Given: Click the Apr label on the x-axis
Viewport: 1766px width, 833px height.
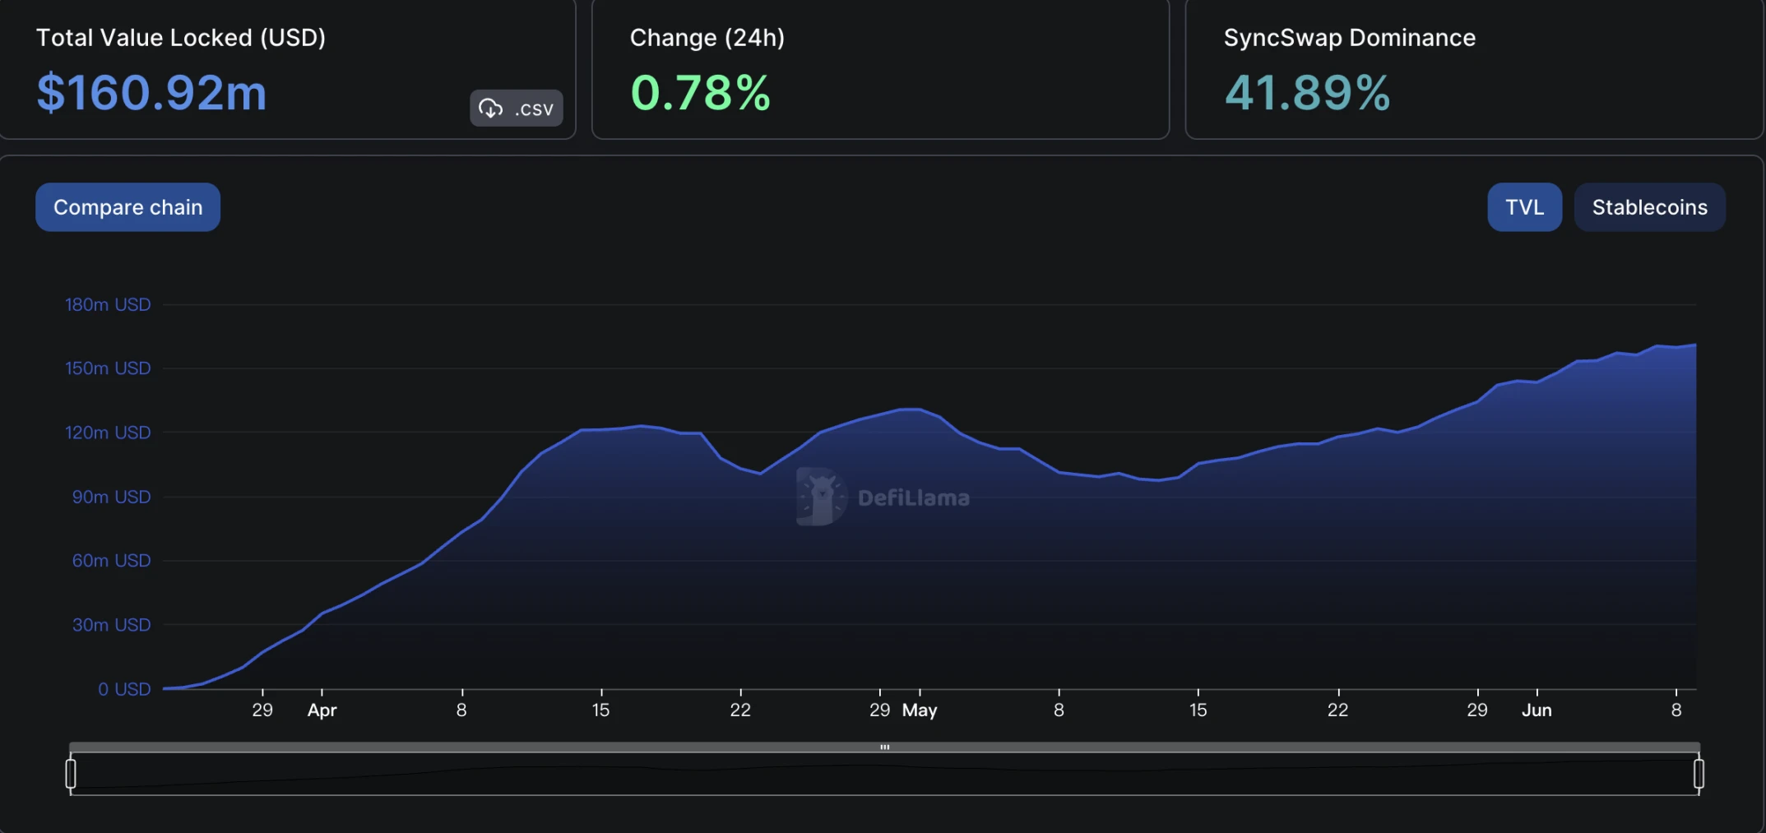Looking at the screenshot, I should [322, 710].
